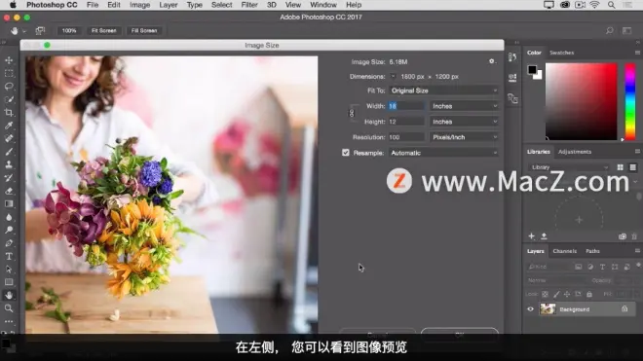Switch to the Channels tab
Screen dimensions: 643x361
pos(565,251)
